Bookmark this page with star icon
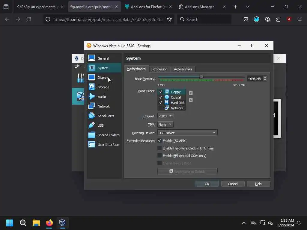The image size is (307, 230). pyautogui.click(x=169, y=19)
